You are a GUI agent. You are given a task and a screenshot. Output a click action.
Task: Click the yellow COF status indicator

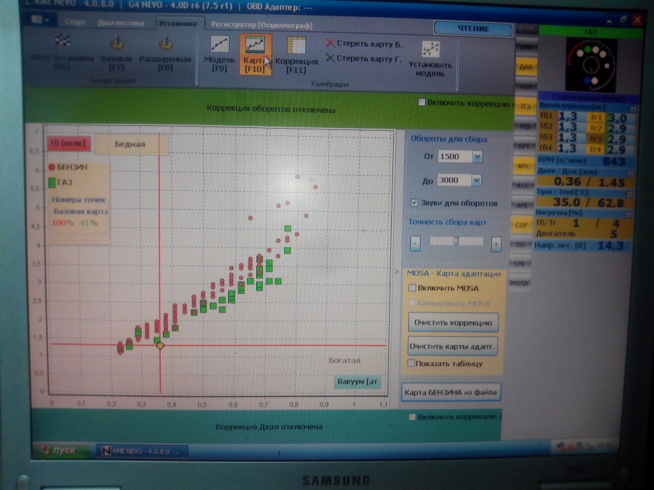522,223
